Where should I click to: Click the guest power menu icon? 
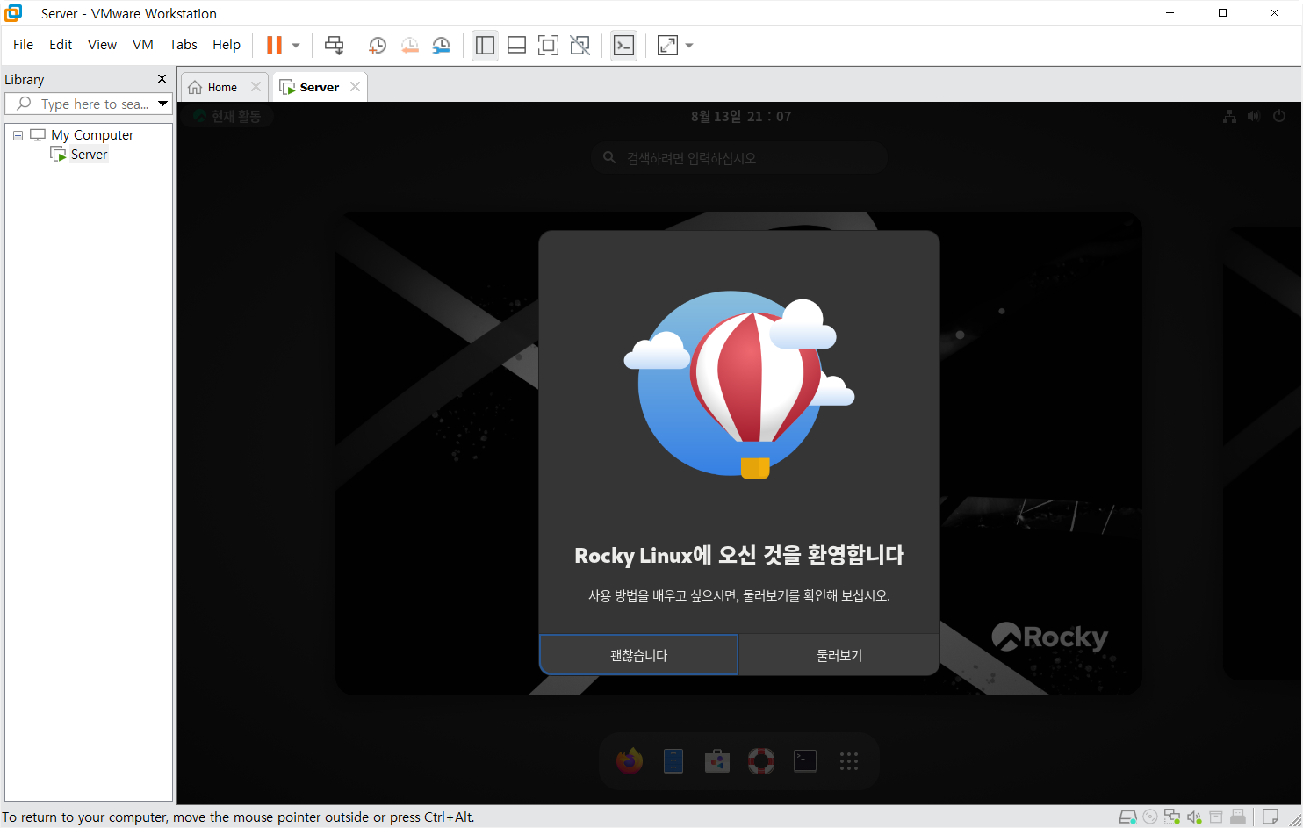pyautogui.click(x=1279, y=116)
